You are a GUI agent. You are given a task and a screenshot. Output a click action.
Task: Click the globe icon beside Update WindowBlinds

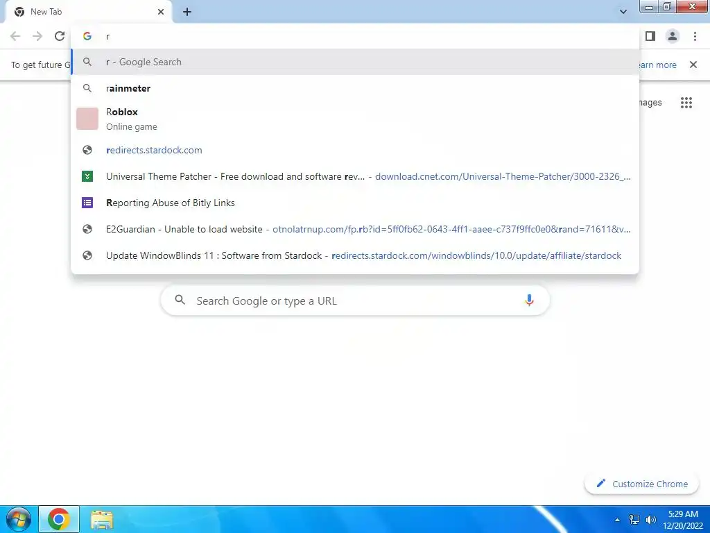87,255
